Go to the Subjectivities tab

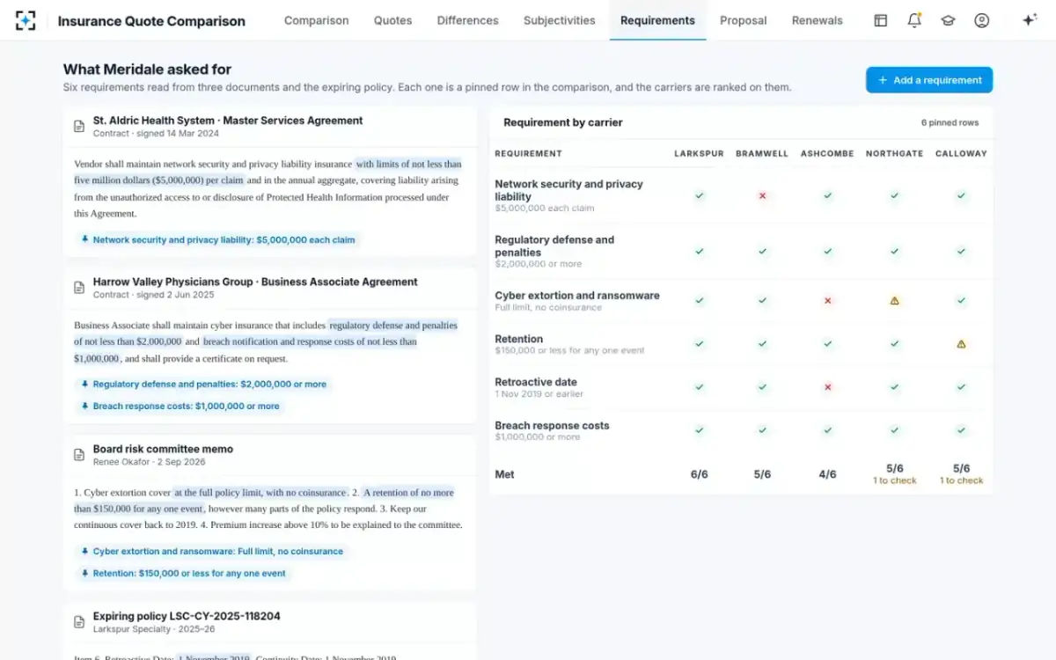click(559, 20)
